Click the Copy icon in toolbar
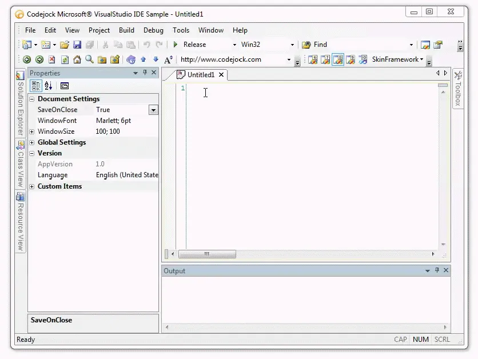Screen dimensions: 478x359 point(118,45)
